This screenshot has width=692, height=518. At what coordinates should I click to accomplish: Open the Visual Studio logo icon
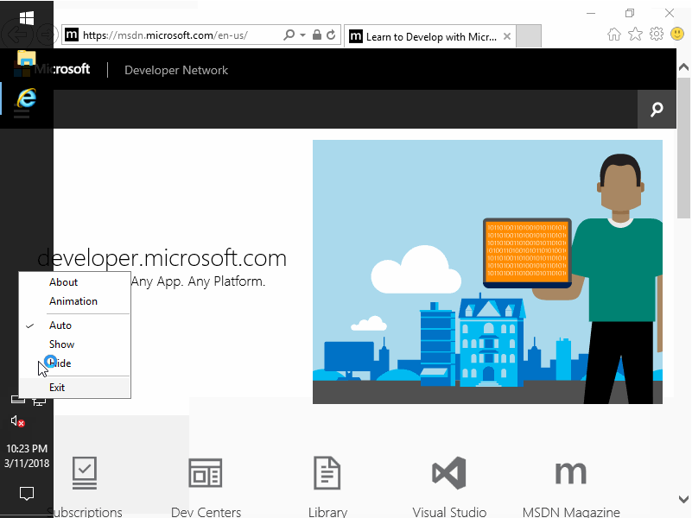click(x=449, y=473)
